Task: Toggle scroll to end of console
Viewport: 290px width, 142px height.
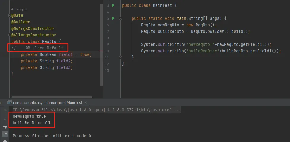Action: pos(5,134)
